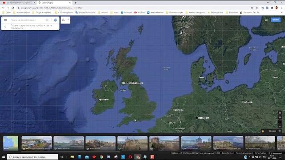Click the Windows taskbar search box
Image resolution: width=285 pixels, height=160 pixels.
(33, 157)
